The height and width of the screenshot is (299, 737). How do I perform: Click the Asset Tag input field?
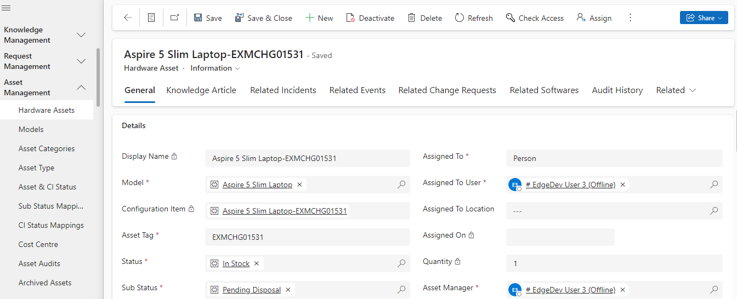pyautogui.click(x=308, y=237)
